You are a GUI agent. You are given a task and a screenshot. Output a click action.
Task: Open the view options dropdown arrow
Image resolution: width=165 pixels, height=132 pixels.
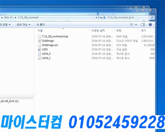[x=136, y=24]
